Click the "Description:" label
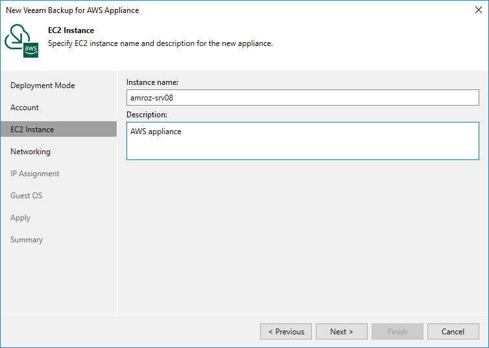This screenshot has height=348, width=489. [147, 115]
